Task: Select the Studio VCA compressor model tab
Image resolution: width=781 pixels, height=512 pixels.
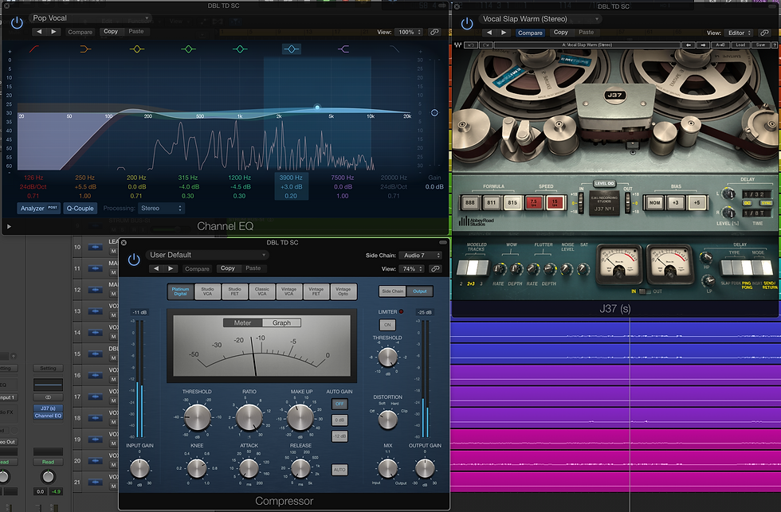Action: 208,291
